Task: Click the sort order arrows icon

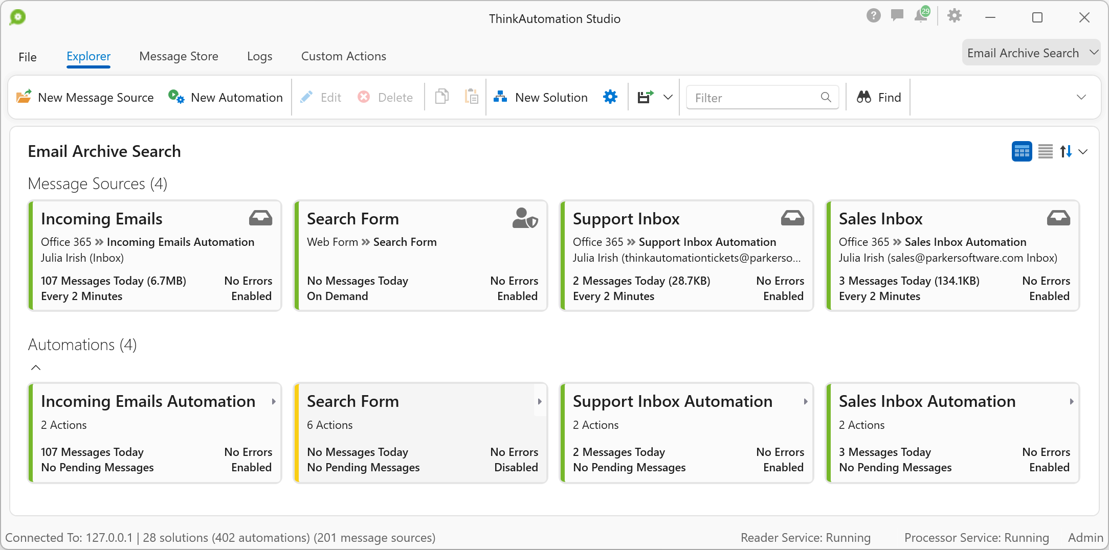Action: [x=1066, y=151]
